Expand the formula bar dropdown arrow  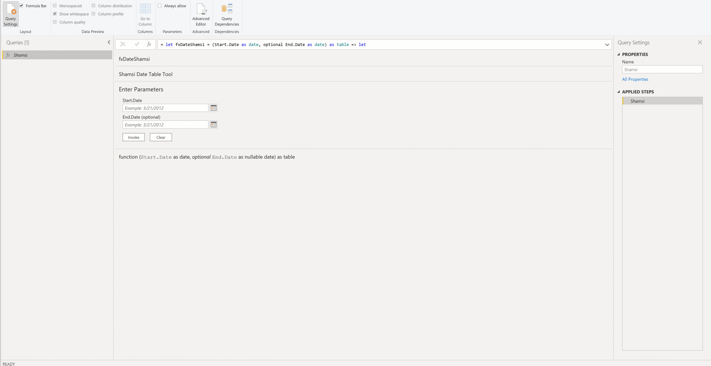pos(607,44)
